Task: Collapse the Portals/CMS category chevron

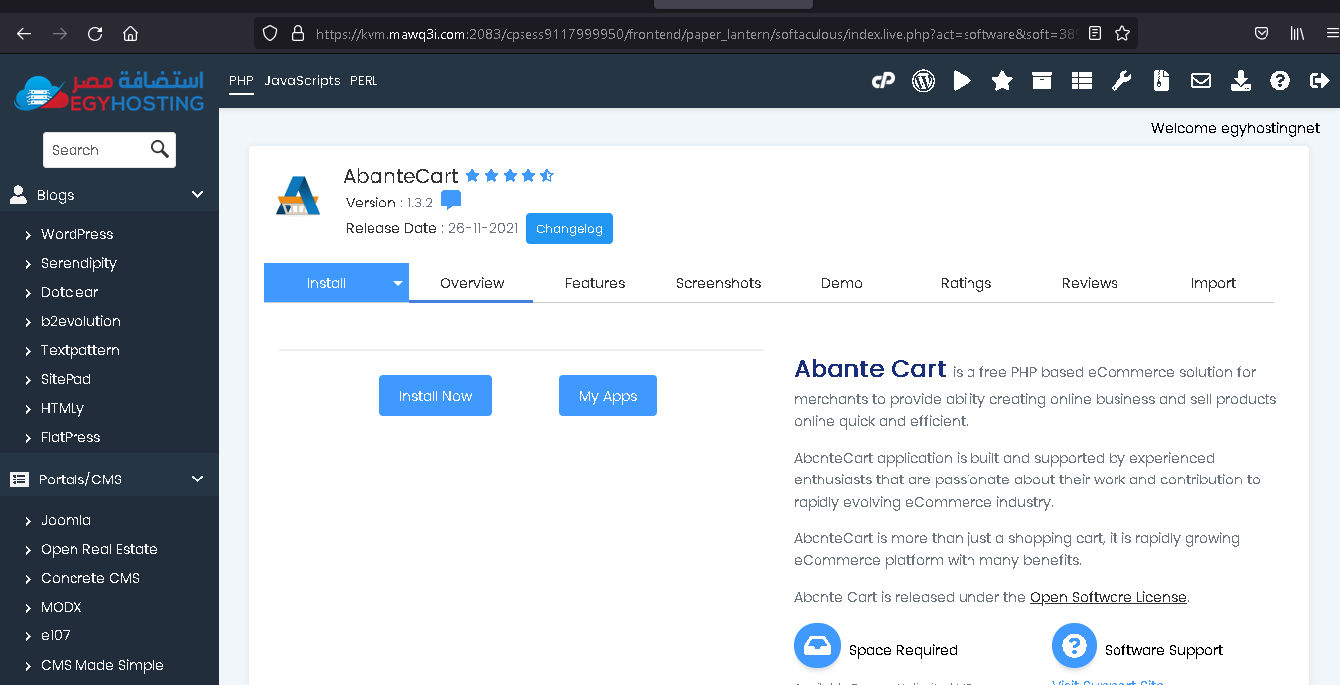Action: (x=197, y=479)
